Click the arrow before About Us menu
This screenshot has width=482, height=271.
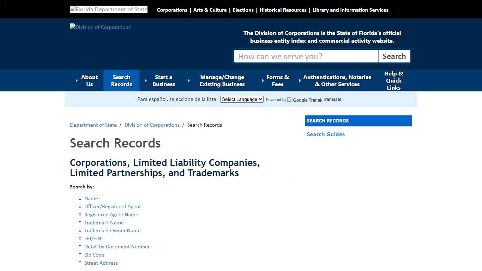76,80
